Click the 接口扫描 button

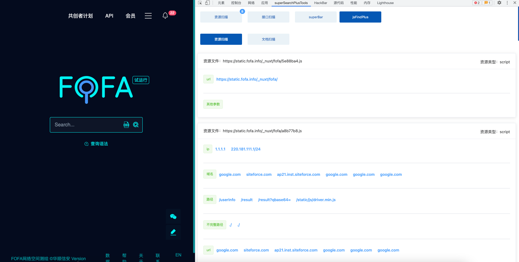[268, 17]
